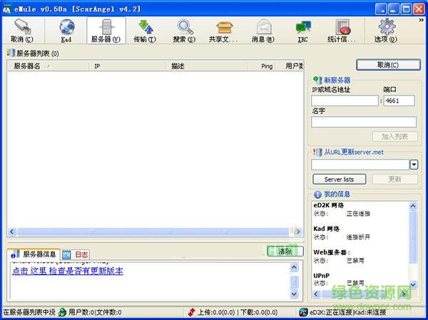Focus the 端口 (Port) field showing 4661
This screenshot has height=320, width=428.
tap(399, 101)
